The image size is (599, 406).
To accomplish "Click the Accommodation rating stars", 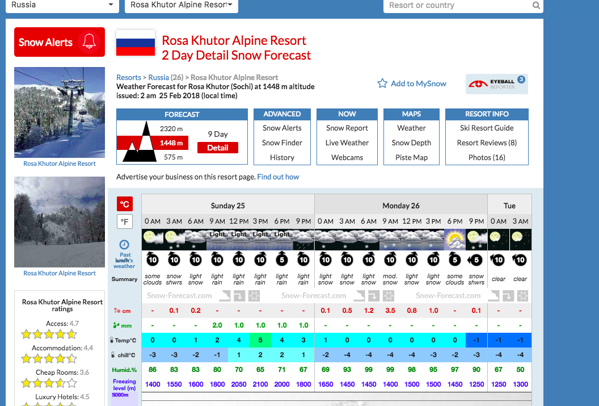I will (x=49, y=359).
